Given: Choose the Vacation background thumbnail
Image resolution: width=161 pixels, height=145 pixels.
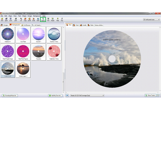Looking at the screenshot, I should [38, 52].
